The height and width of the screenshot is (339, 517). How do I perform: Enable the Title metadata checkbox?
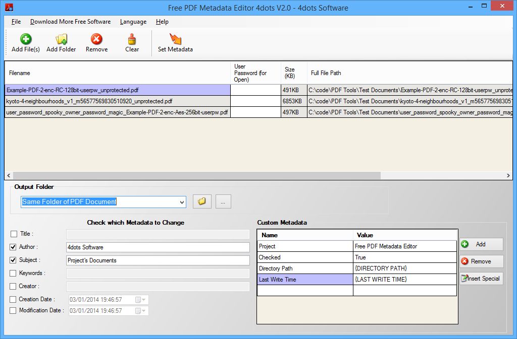point(13,234)
